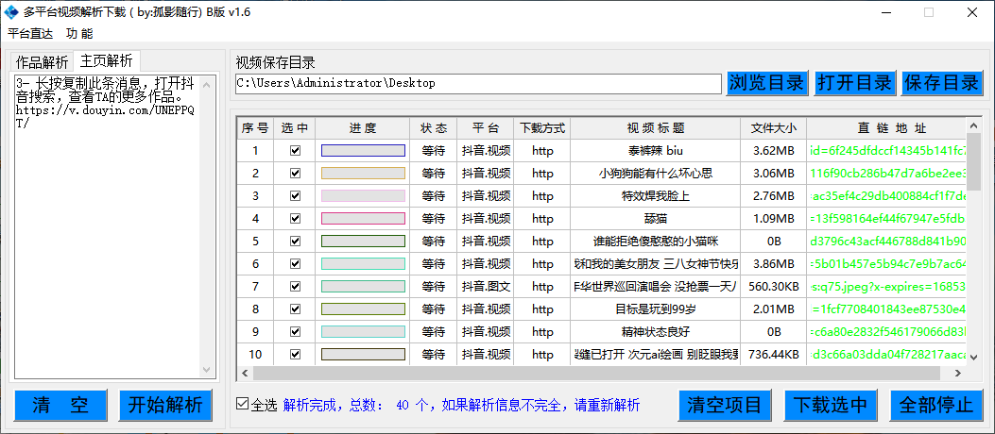
Task: Click the video save directory path field
Action: (478, 83)
